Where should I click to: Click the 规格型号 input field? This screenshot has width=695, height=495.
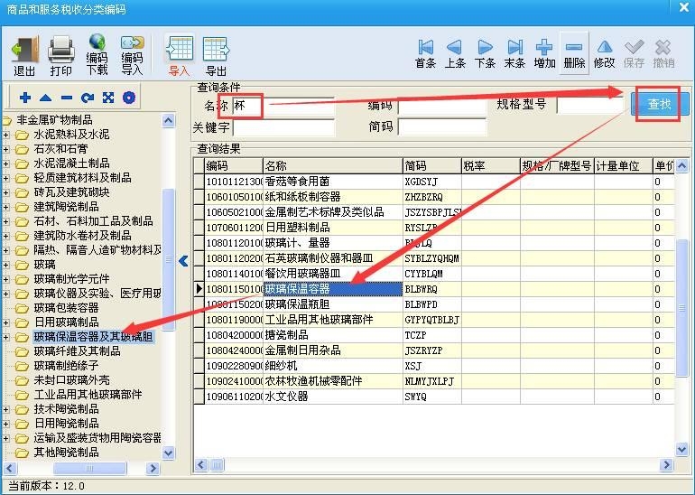click(589, 106)
